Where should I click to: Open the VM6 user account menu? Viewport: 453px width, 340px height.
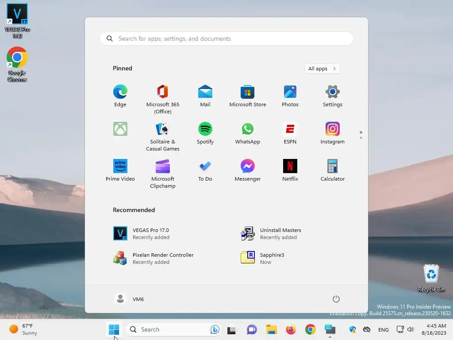pos(129,299)
